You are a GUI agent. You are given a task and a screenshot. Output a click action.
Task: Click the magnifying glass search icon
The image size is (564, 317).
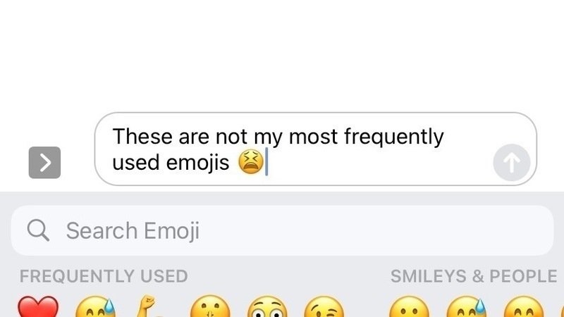(37, 230)
